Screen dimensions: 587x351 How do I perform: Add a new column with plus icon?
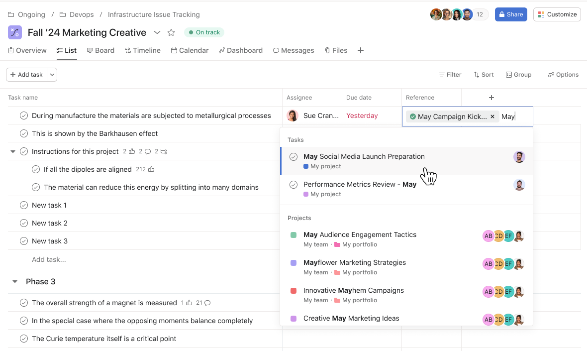click(x=491, y=98)
